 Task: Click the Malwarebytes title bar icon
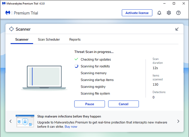(x=4, y=4)
